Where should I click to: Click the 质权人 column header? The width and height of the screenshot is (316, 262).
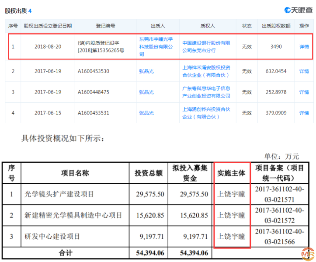pos(208,26)
